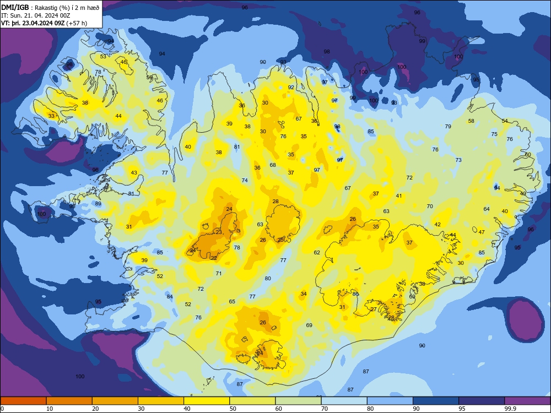Viewport: 551px width, 413px height.
Task: Click the map value '25'
Action: 281,240
